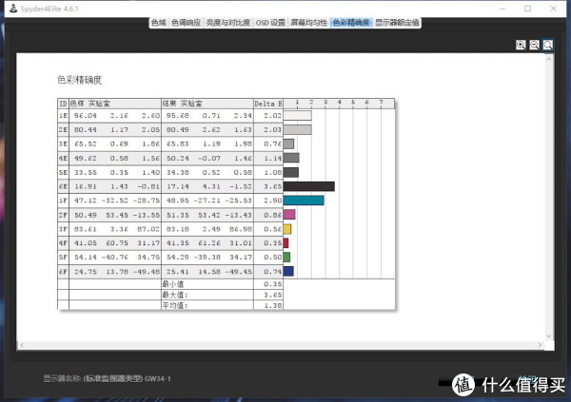Click the sample value 96.04 in row 1E

tap(86, 116)
